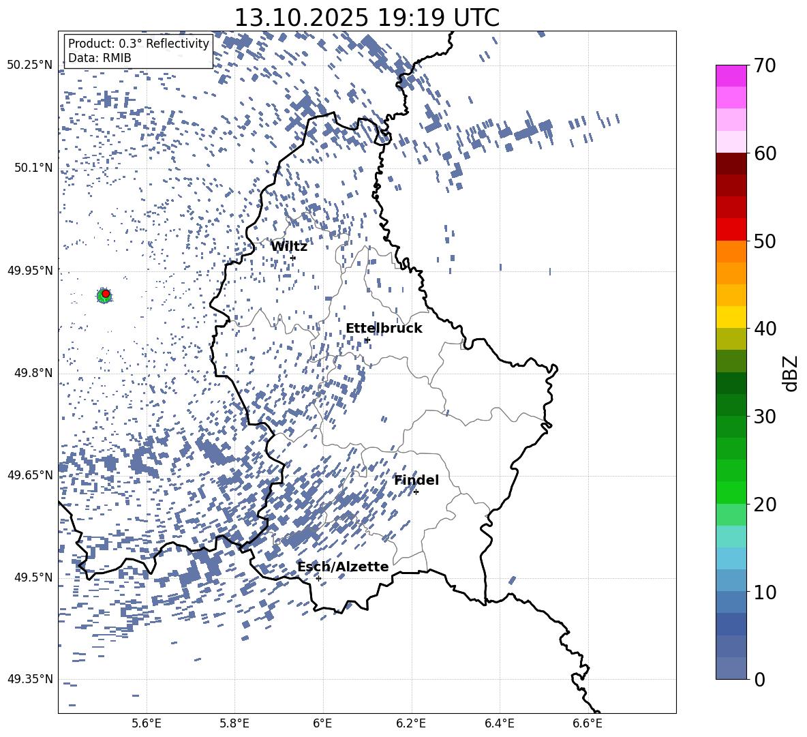Click the Wiltz station cross marker
This screenshot has width=807, height=737.
coord(293,258)
